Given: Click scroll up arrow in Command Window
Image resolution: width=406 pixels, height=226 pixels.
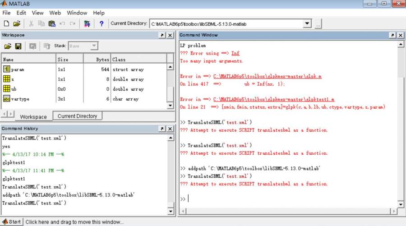Looking at the screenshot, I should pyautogui.click(x=401, y=44).
